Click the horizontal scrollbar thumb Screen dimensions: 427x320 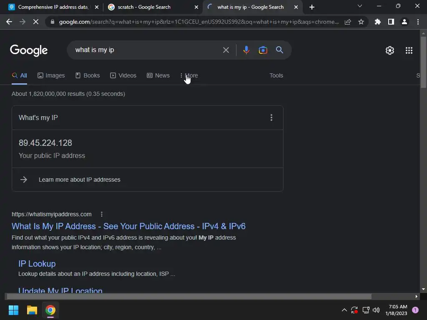coord(189,296)
